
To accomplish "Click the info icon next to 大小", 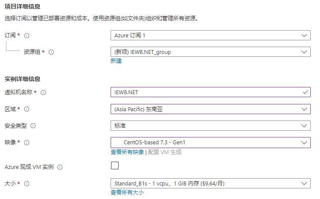I will point(27,184).
